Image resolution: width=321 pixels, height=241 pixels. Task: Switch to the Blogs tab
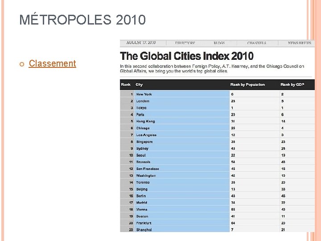[219, 43]
